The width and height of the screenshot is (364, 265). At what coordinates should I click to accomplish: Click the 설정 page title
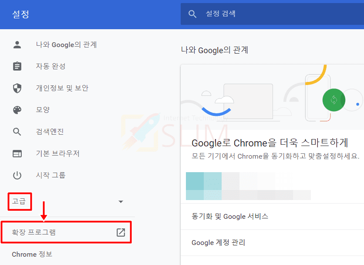pyautogui.click(x=20, y=14)
